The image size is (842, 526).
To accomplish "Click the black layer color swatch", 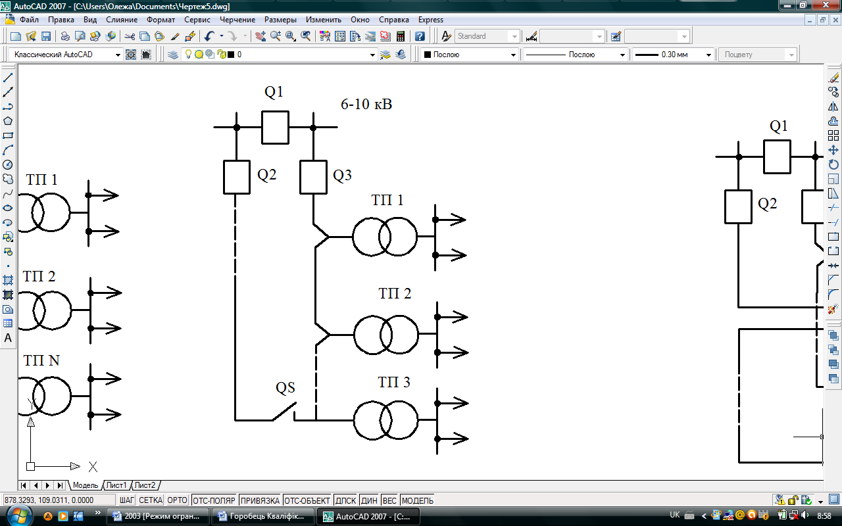I will (230, 55).
